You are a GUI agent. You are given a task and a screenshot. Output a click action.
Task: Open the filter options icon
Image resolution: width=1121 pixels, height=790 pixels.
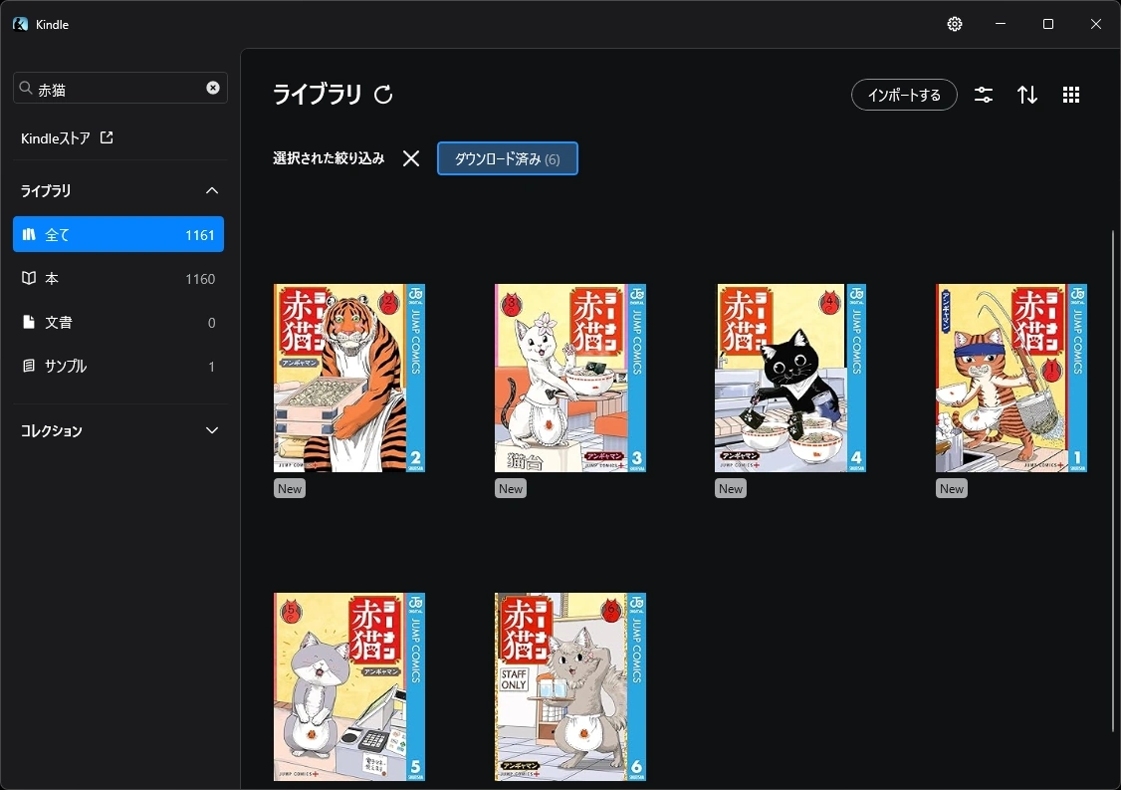[984, 95]
